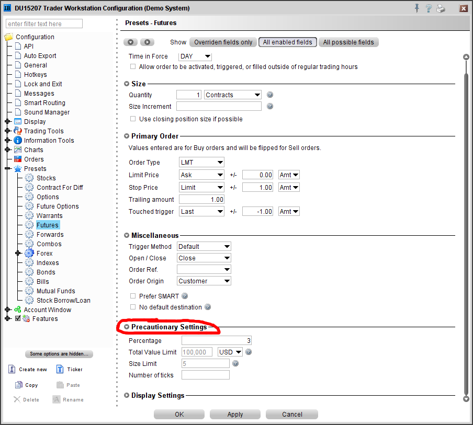This screenshot has height=425, width=473.
Task: Open the Order Type LMT dropdown
Action: tap(201, 163)
